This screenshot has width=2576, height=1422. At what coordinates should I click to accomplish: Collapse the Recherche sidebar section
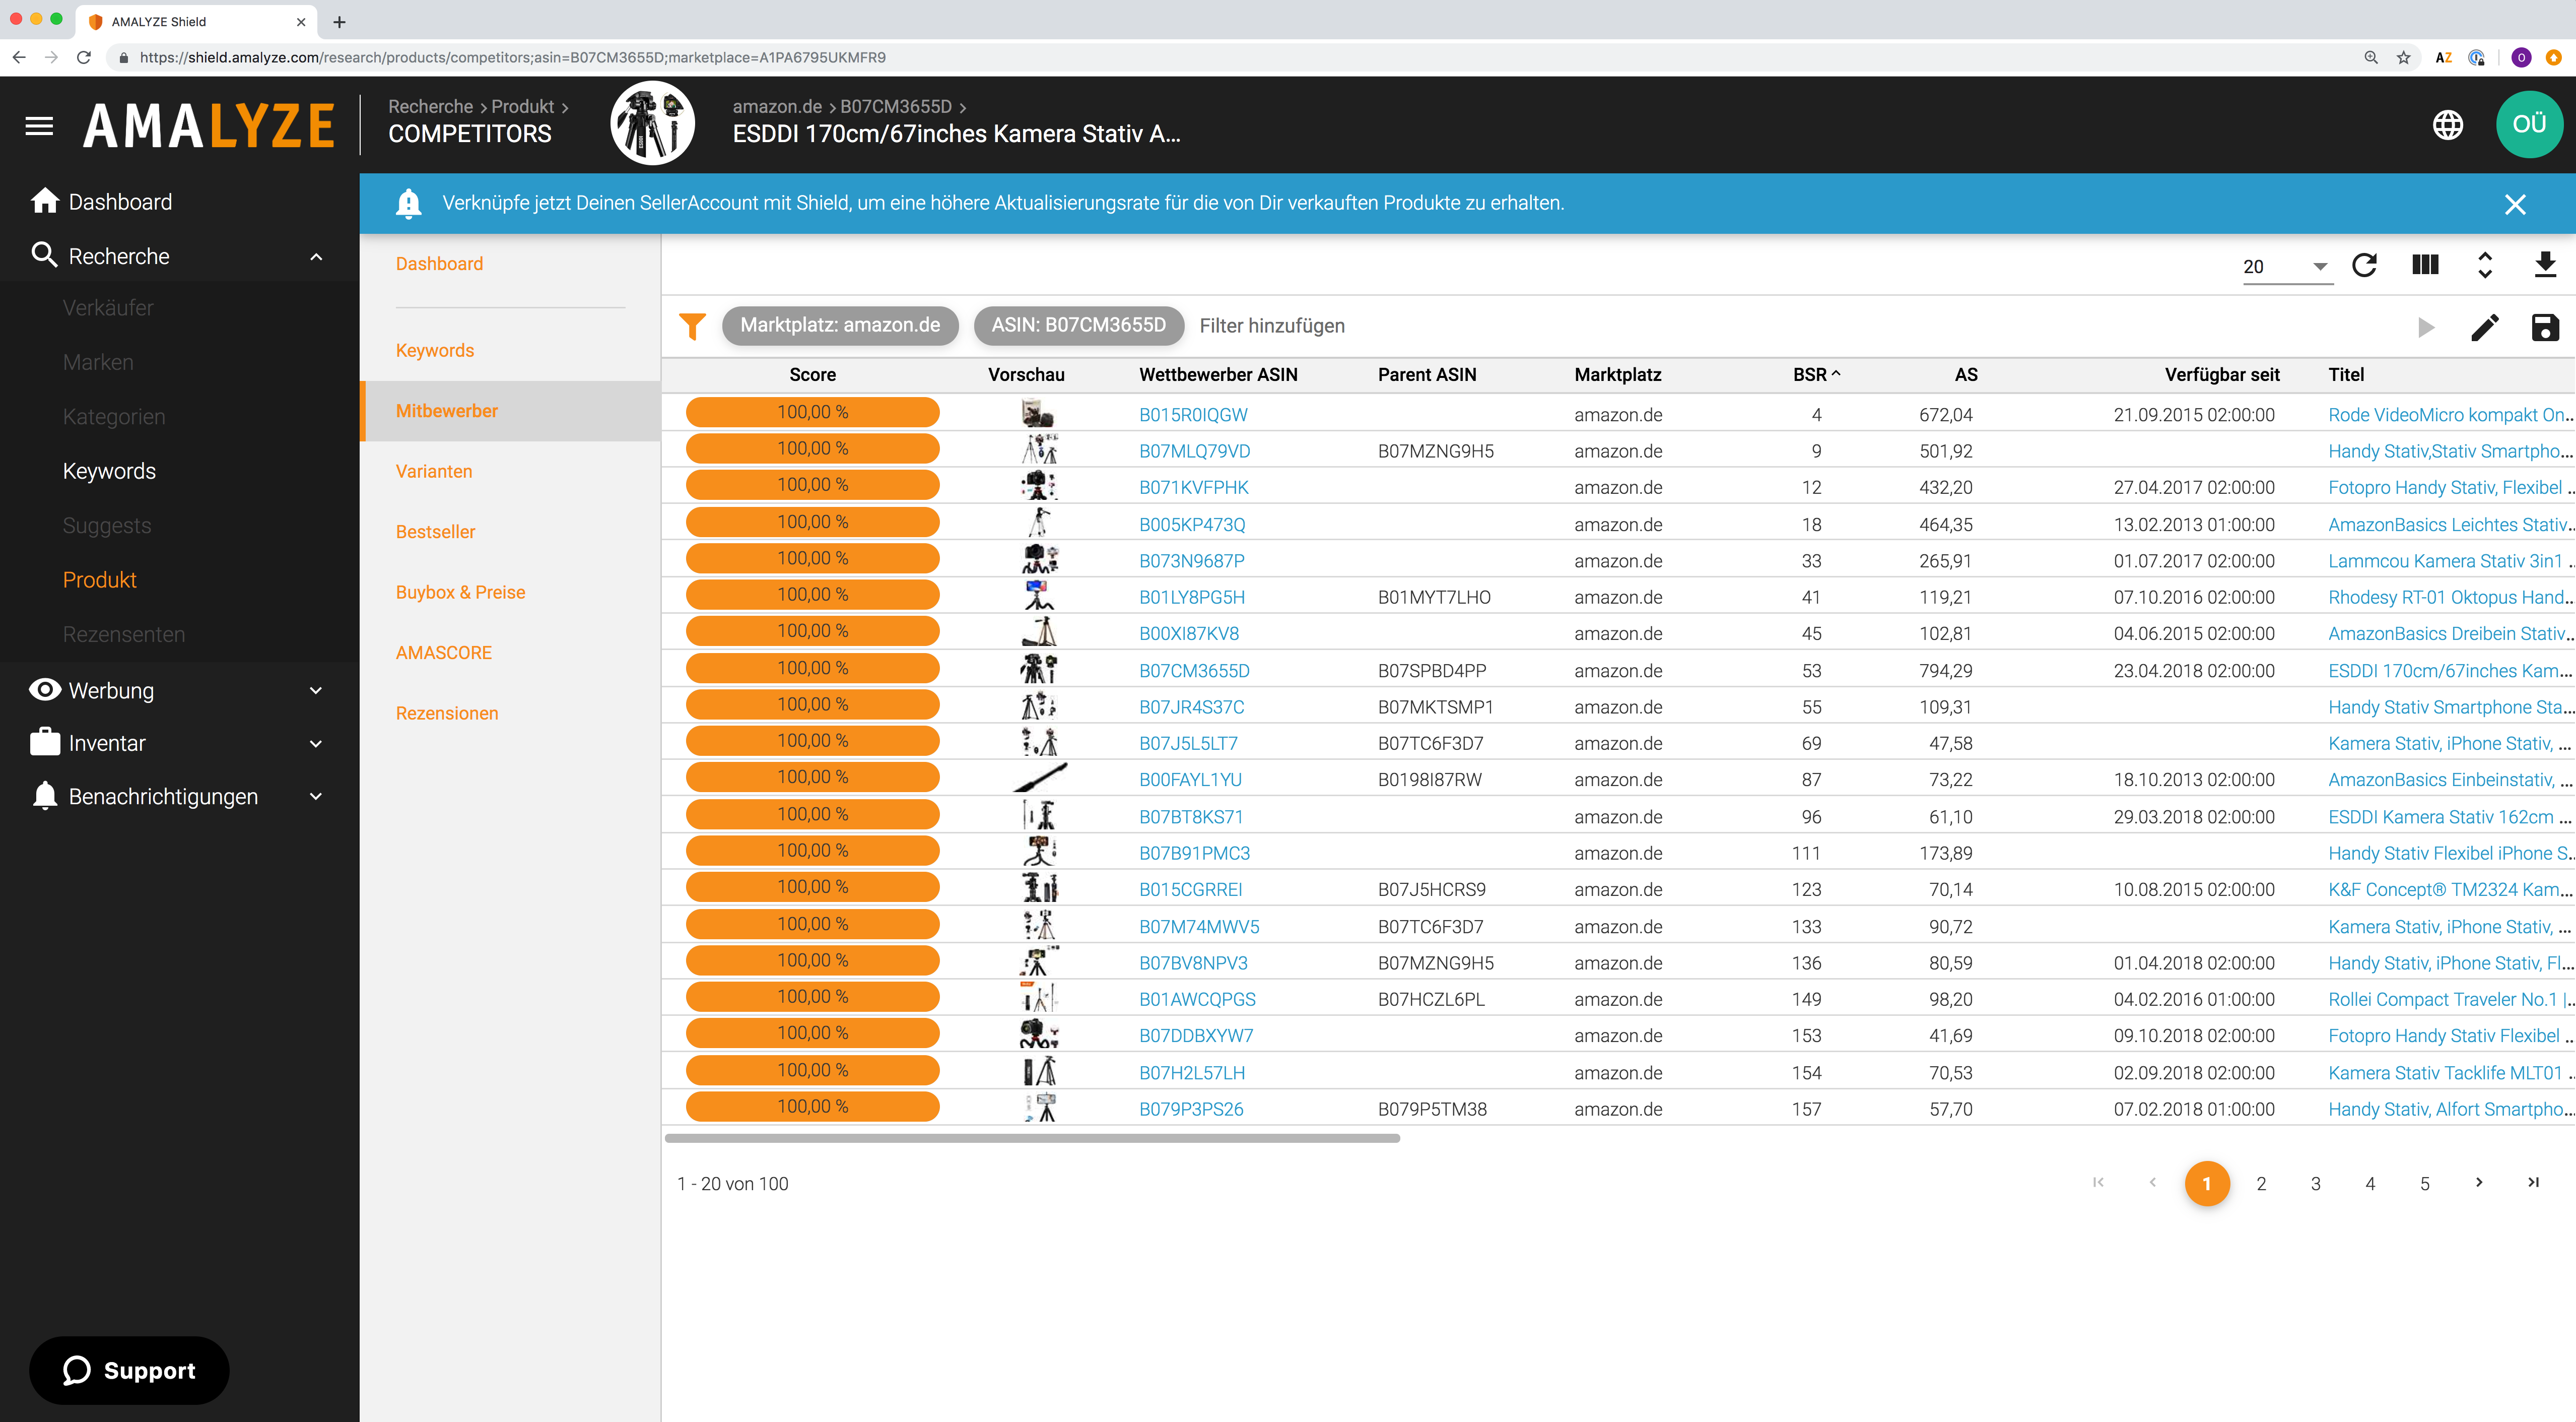[x=316, y=256]
